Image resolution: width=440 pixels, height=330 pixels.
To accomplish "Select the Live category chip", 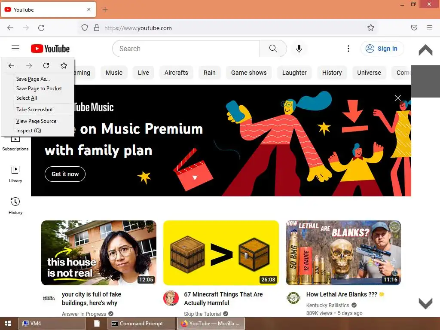I will 144,73.
